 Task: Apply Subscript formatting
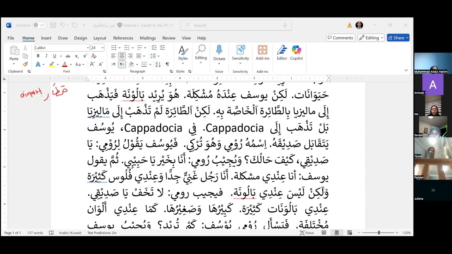tap(77, 56)
